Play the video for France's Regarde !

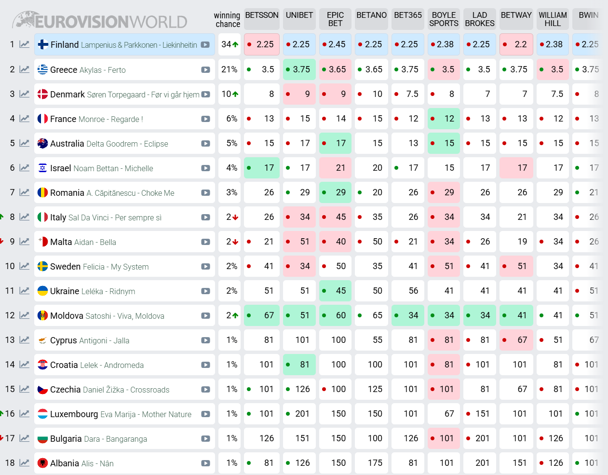click(x=205, y=119)
